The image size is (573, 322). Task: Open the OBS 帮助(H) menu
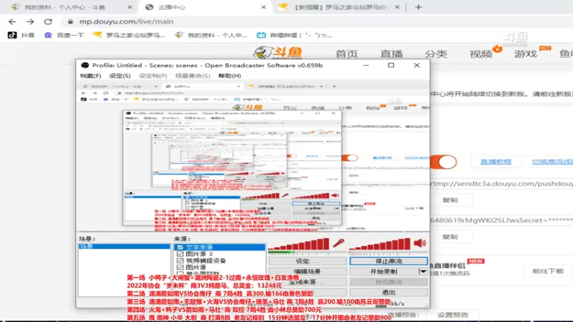click(x=229, y=76)
